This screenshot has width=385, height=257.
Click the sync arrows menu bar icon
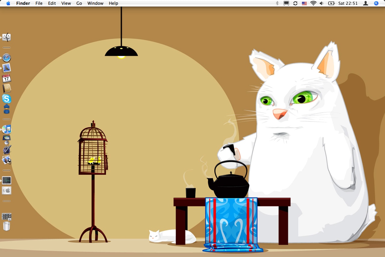click(x=295, y=3)
